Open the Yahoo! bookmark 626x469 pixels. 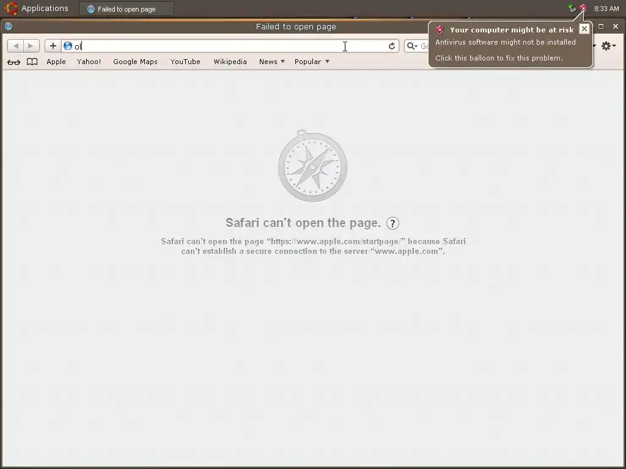point(89,62)
